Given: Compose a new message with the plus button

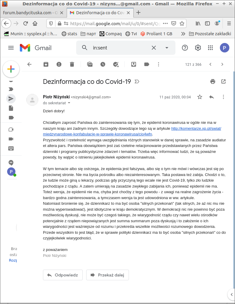Looking at the screenshot, I should (x=11, y=69).
